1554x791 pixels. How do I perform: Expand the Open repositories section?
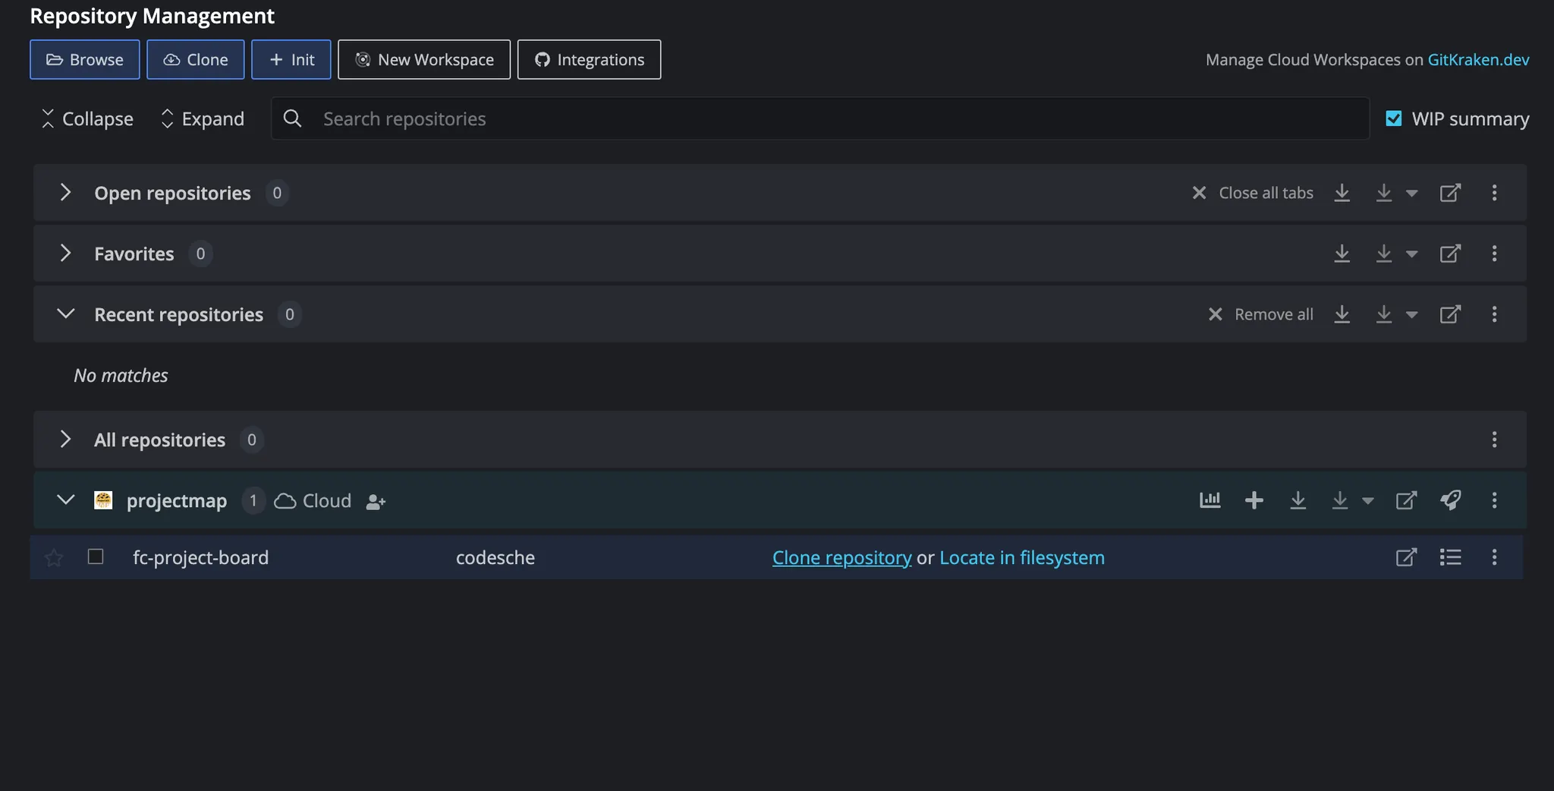point(65,193)
